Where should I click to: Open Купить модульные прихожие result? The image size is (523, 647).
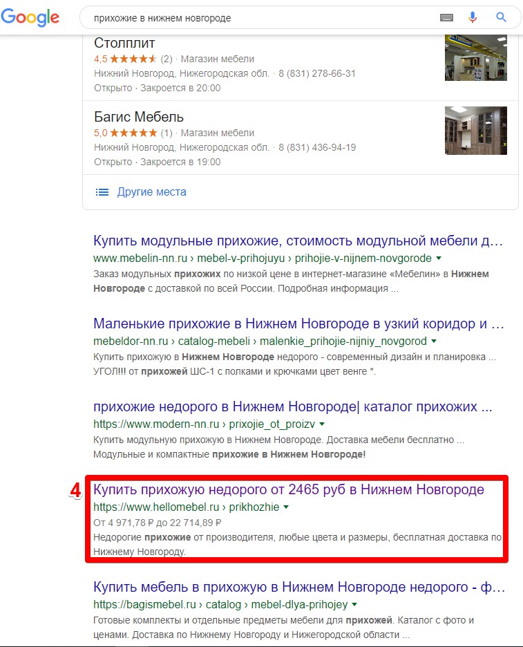[x=298, y=241]
